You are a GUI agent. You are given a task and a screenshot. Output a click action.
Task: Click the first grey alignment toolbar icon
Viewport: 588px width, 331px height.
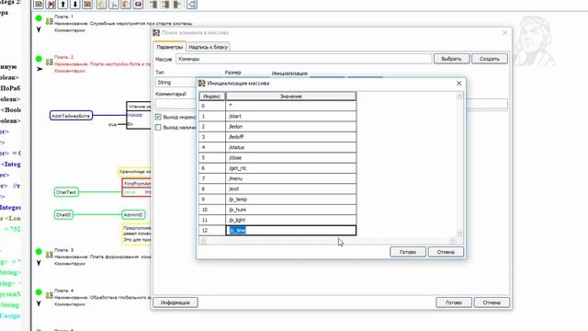tap(153, 5)
